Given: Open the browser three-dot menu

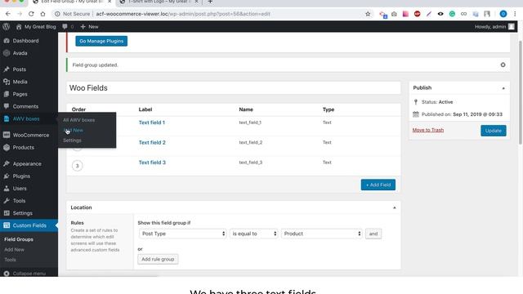Looking at the screenshot, I should (515, 14).
